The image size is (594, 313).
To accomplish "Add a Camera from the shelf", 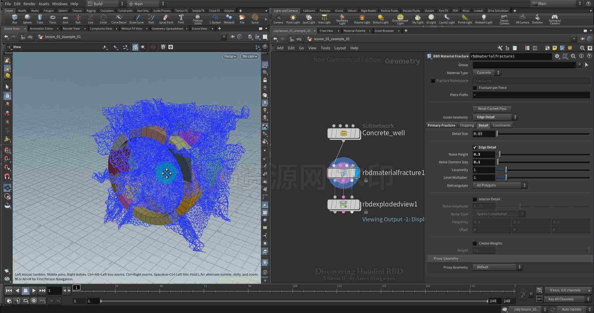I will click(278, 19).
